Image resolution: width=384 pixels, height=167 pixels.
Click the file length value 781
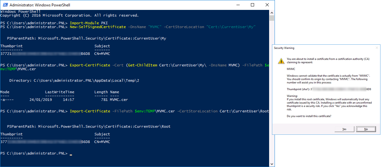point(104,100)
